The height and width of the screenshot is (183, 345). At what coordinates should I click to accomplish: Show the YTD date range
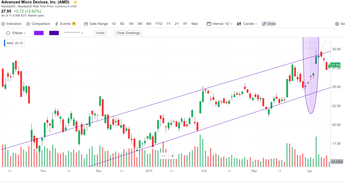[159, 24]
